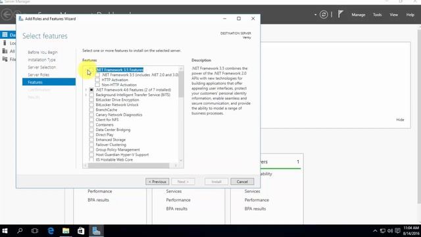The image size is (421, 237).
Task: Select the All Servers icon in sidebar
Action: pos(5,51)
